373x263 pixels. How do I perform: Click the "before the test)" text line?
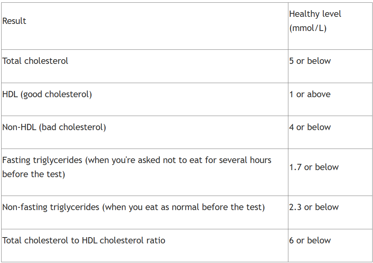(34, 174)
